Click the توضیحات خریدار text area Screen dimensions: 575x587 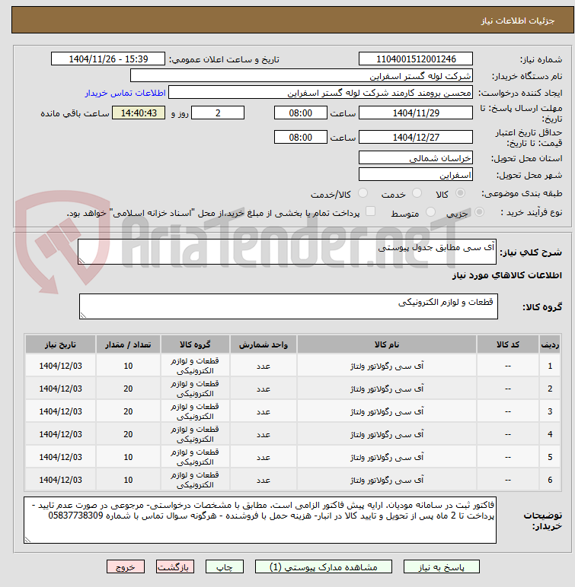[260, 520]
